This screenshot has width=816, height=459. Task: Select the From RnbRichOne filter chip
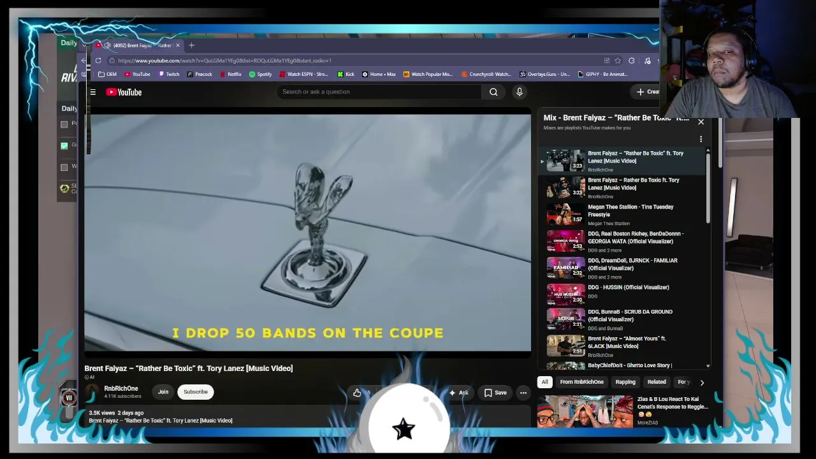click(581, 382)
